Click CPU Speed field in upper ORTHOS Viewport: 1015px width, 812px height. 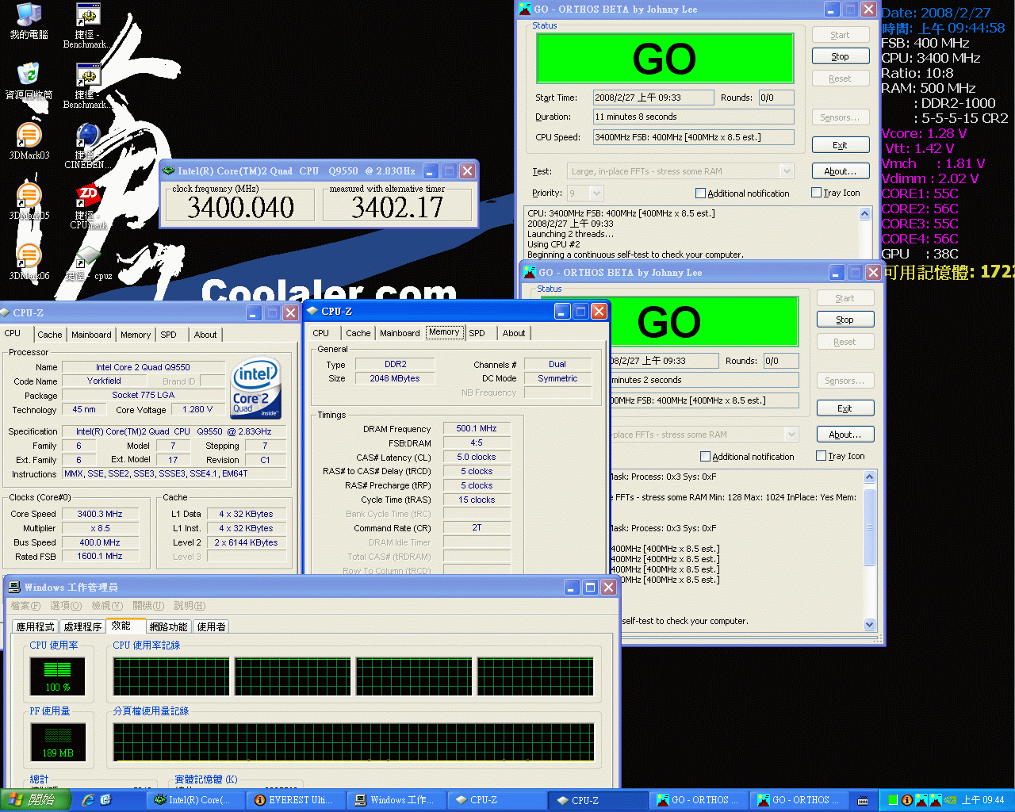[x=694, y=137]
